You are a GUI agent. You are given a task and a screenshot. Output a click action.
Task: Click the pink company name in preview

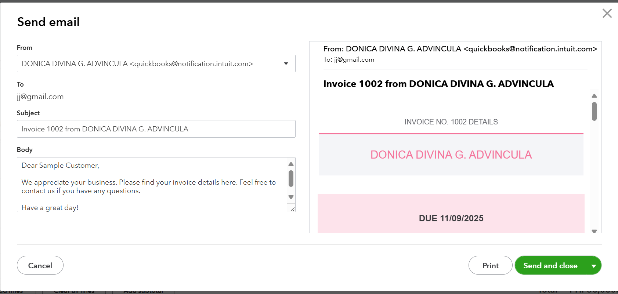(x=451, y=155)
